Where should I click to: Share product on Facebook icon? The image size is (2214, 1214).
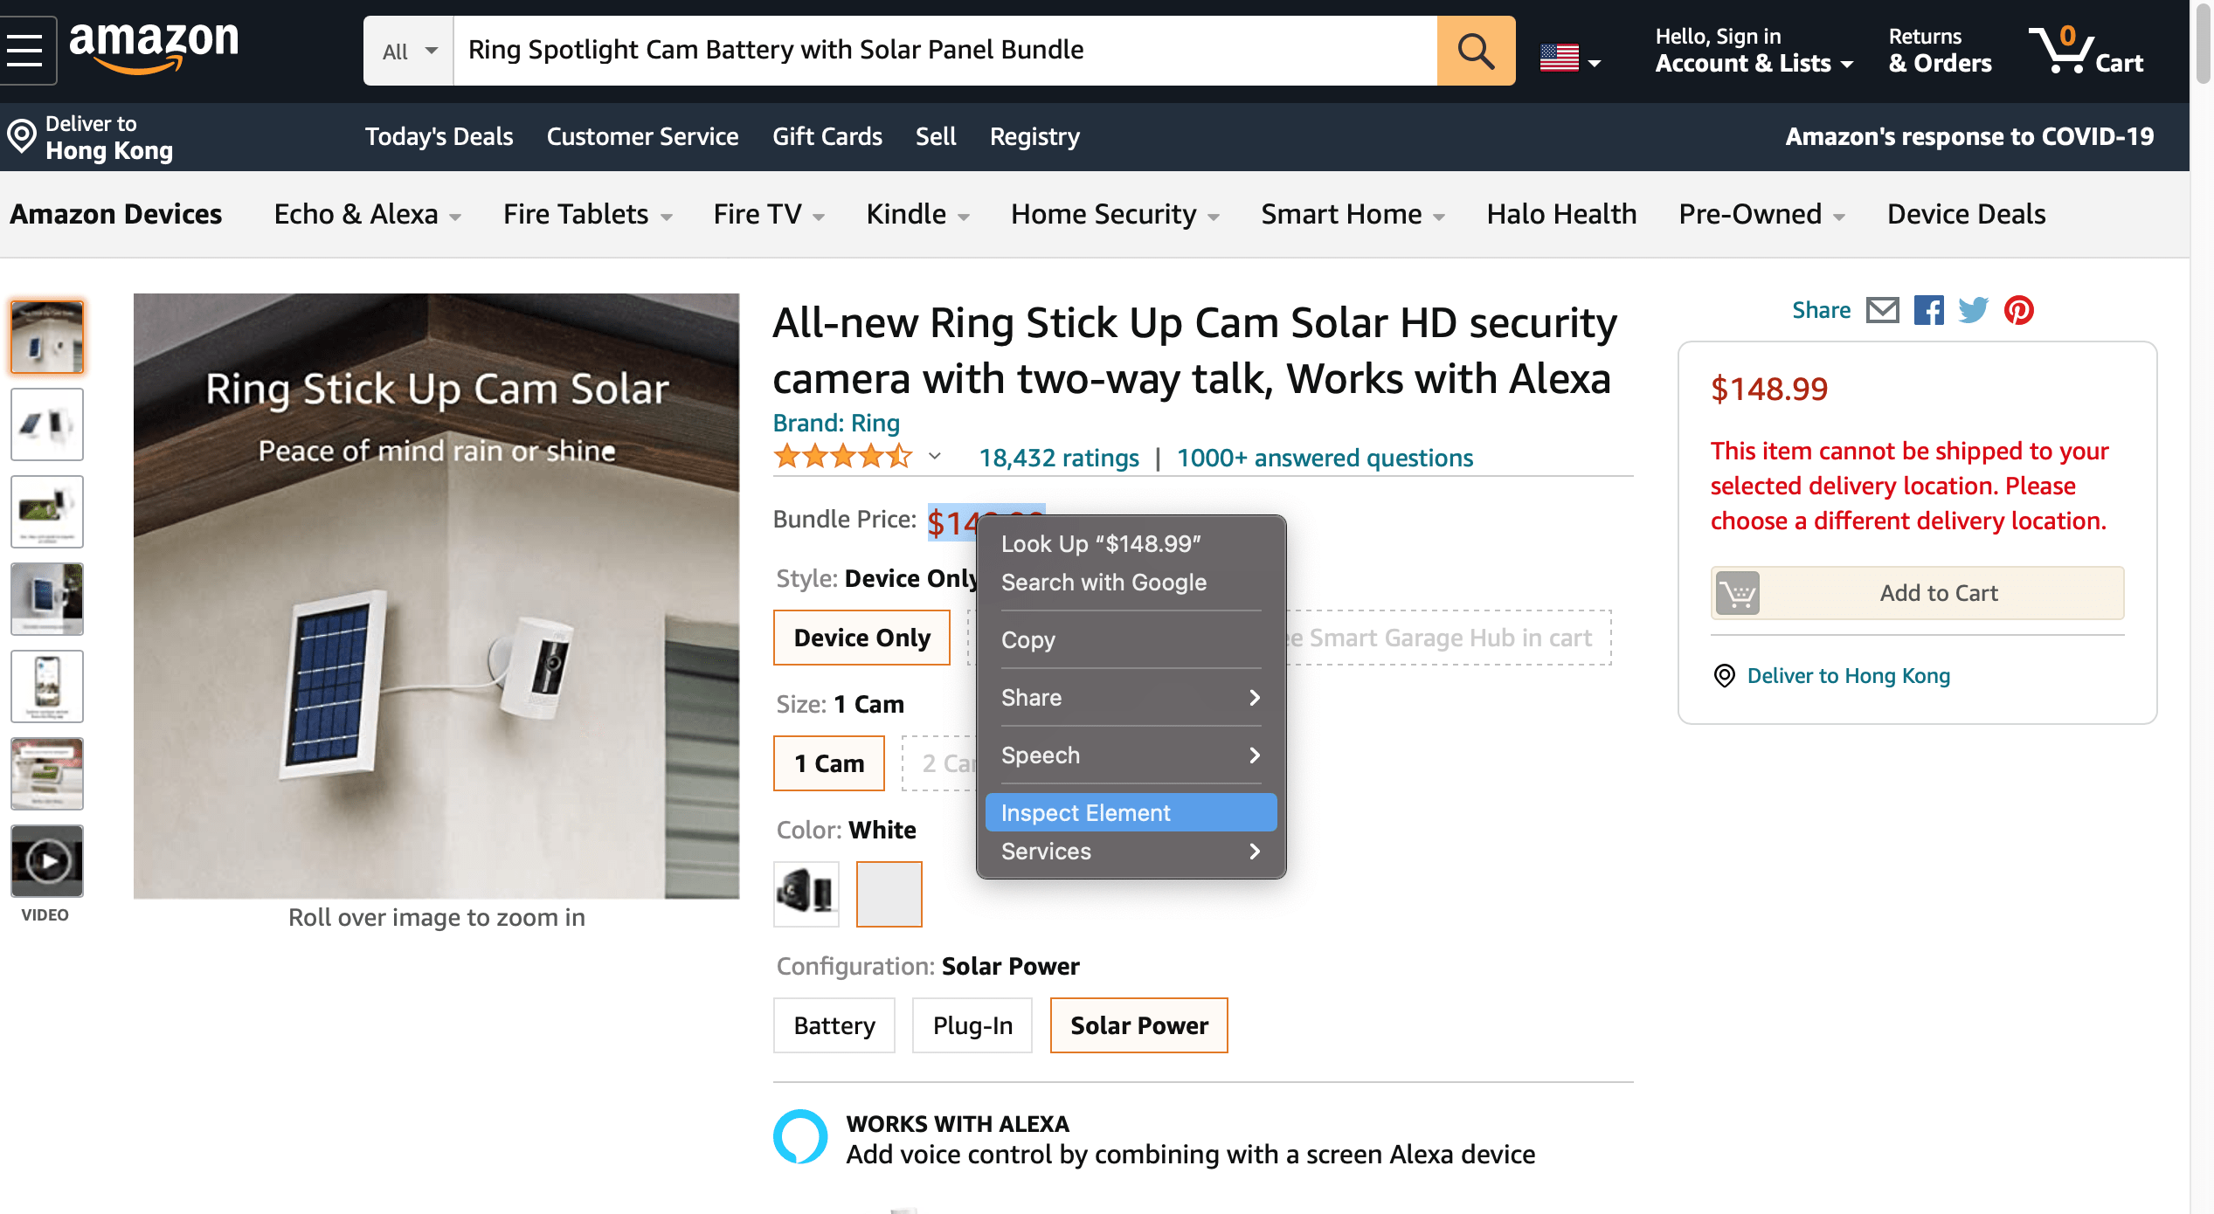coord(1928,310)
